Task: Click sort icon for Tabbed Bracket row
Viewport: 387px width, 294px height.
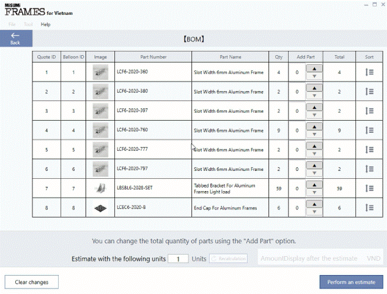Action: click(x=369, y=188)
